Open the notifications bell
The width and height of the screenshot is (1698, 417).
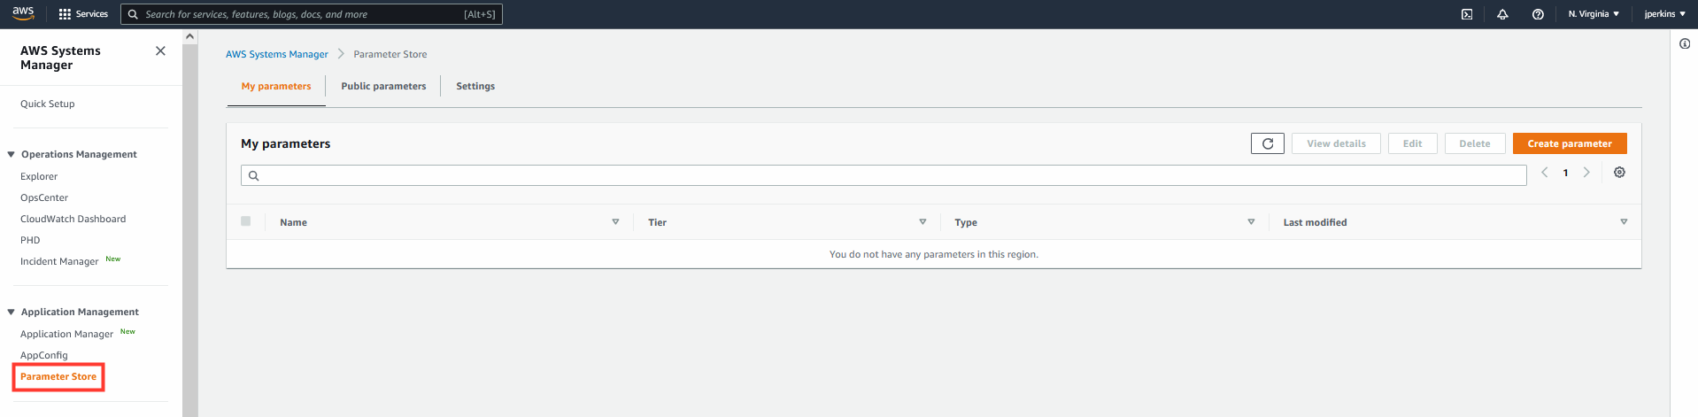point(1502,14)
